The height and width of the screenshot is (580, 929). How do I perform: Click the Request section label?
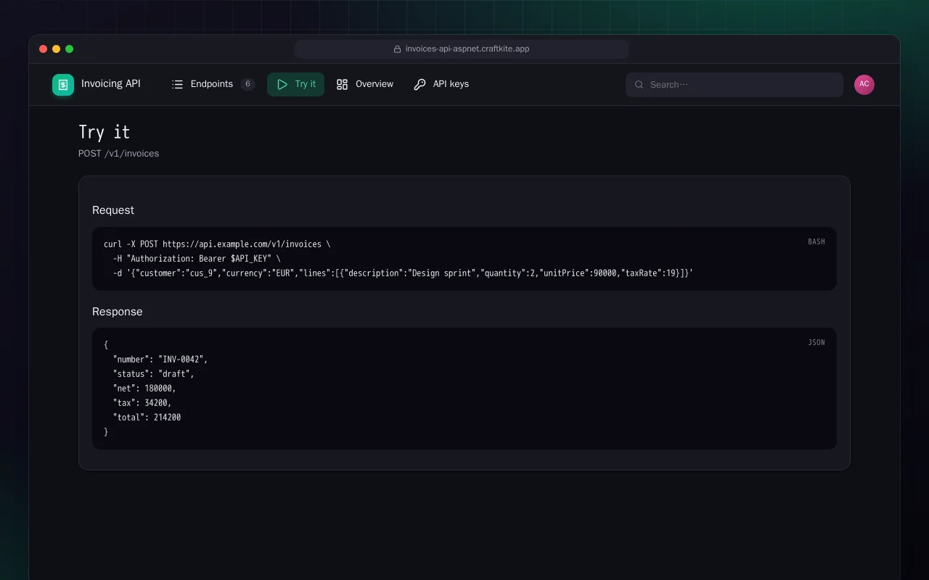pyautogui.click(x=113, y=210)
